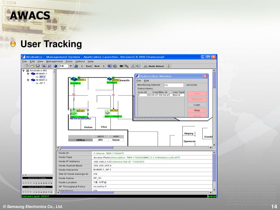Click the globe icon left of the zoom field
280x210 pixels.
pyautogui.click(x=56, y=66)
